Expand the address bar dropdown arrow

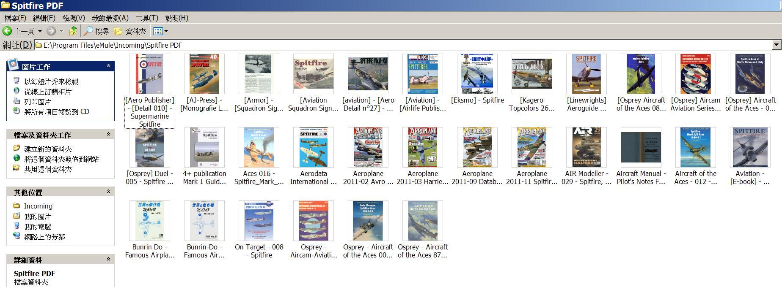pyautogui.click(x=776, y=45)
